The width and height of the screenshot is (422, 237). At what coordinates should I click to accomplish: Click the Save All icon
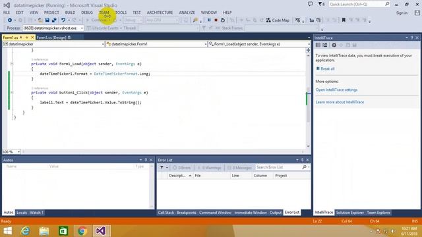[x=54, y=20]
